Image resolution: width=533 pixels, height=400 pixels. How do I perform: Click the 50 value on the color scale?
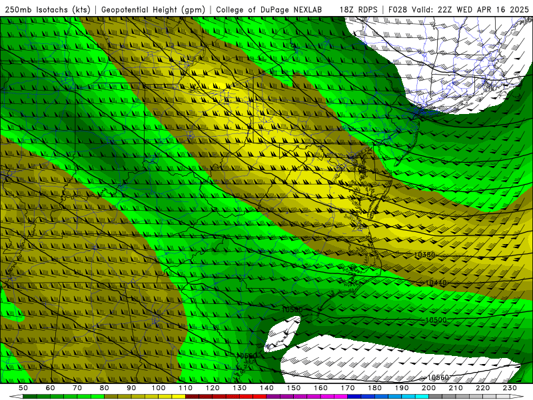pyautogui.click(x=23, y=388)
